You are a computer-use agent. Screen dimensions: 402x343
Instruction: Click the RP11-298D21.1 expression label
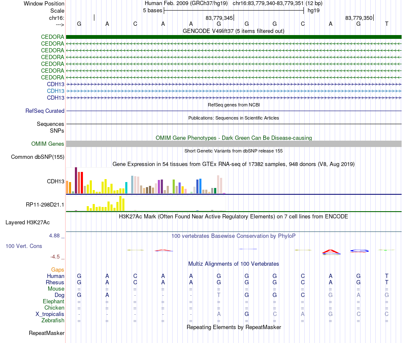(x=45, y=205)
